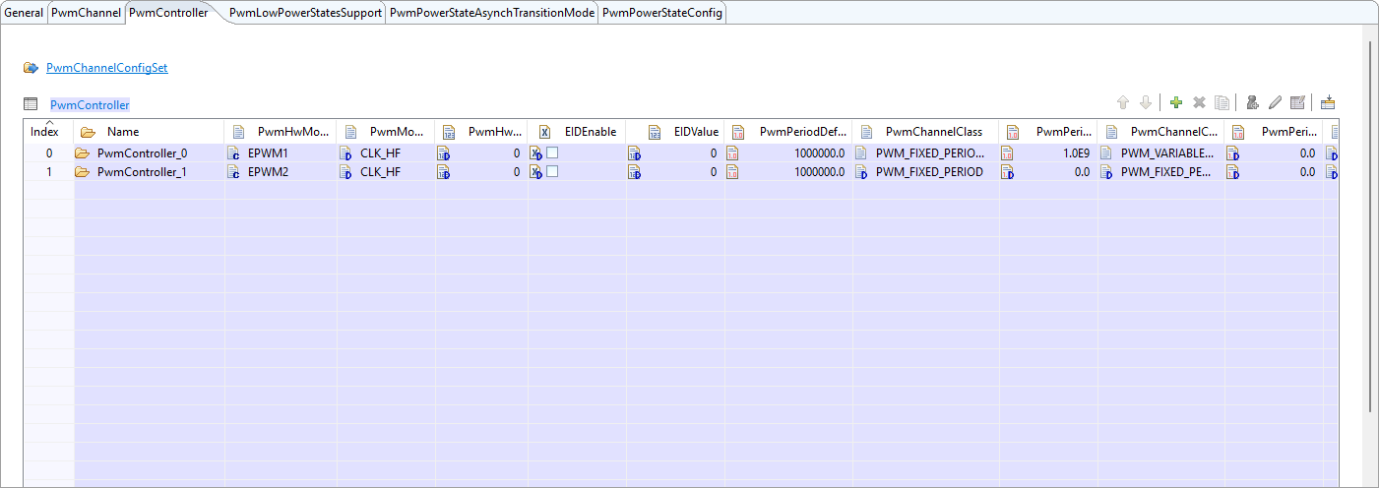
Task: Click the table import arrow icon
Action: point(1327,102)
